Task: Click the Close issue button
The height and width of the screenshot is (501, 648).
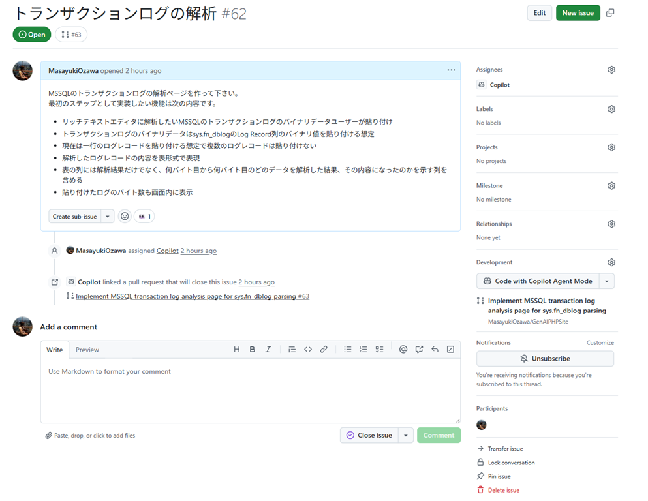Action: pyautogui.click(x=369, y=435)
